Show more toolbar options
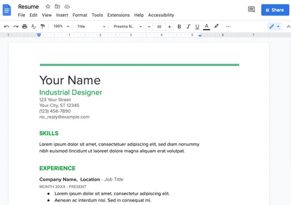This screenshot has width=291, height=205. [x=228, y=26]
